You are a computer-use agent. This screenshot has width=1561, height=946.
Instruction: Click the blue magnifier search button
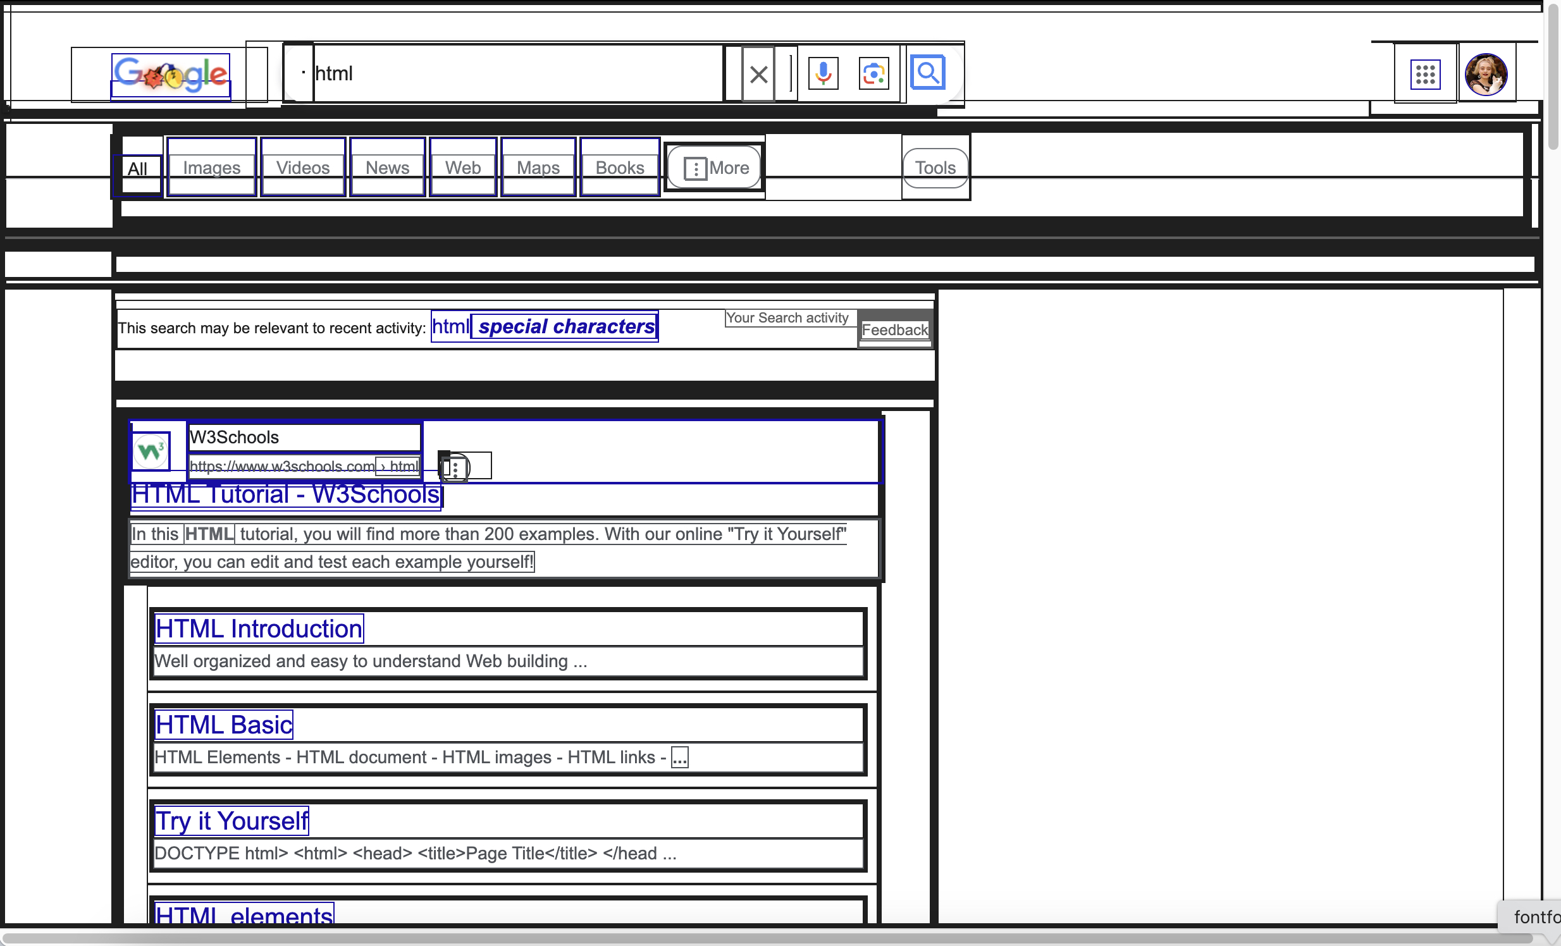click(927, 73)
